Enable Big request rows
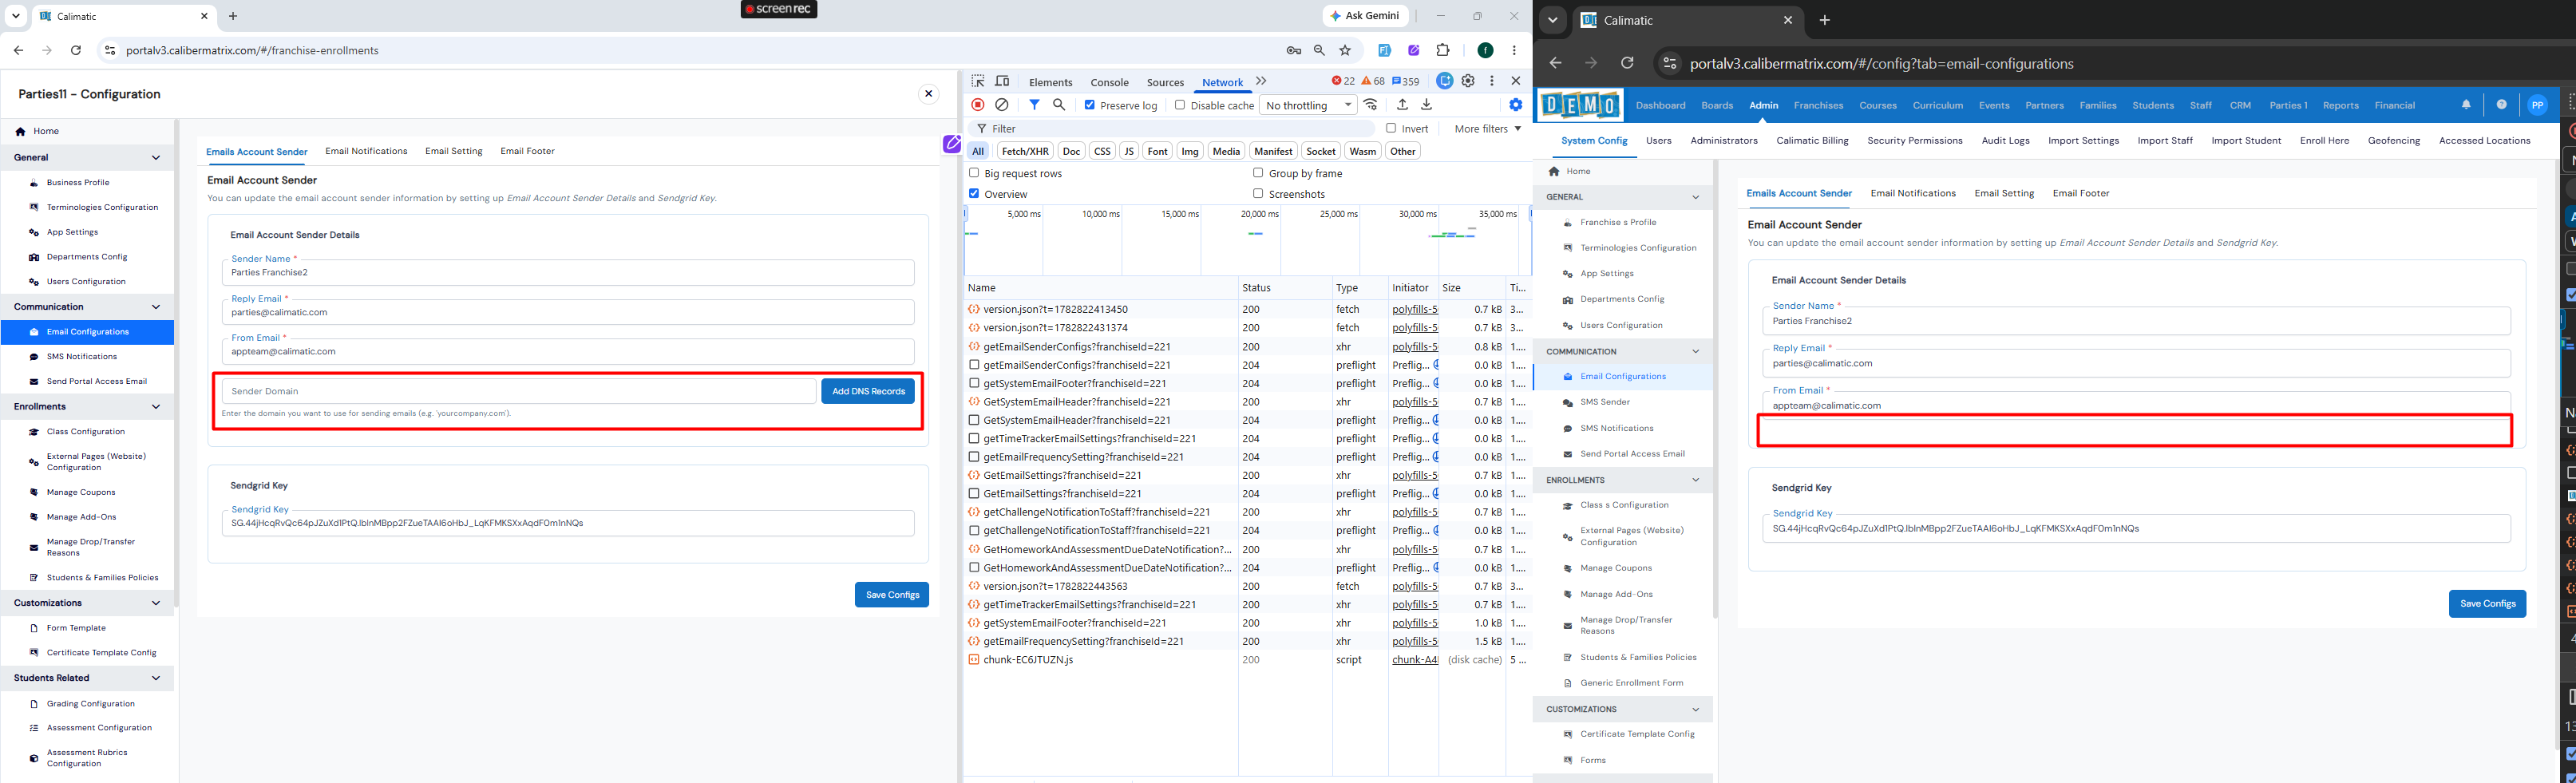The image size is (2576, 783). coord(974,173)
